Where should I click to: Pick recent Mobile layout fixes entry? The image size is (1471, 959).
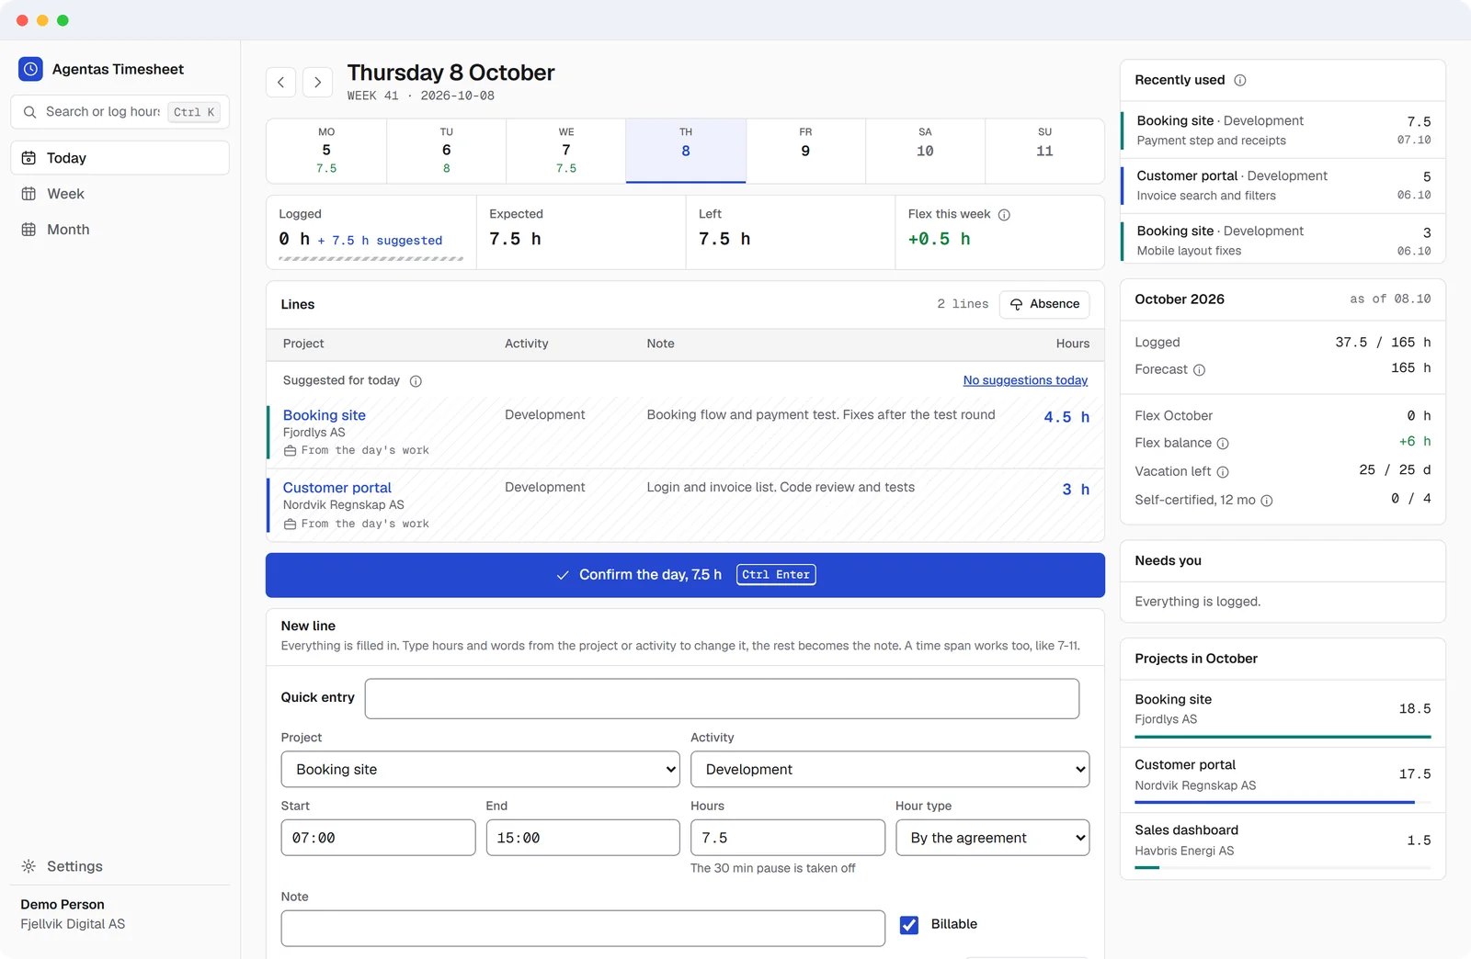[x=1283, y=241]
